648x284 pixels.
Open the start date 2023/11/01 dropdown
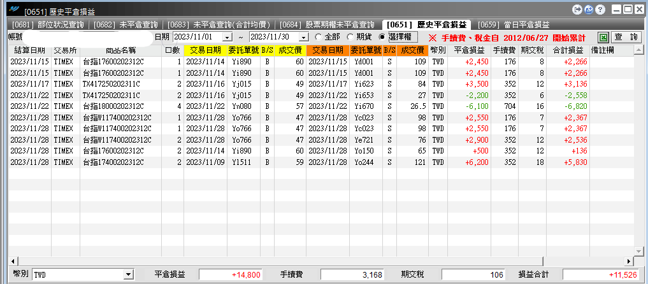tap(227, 38)
